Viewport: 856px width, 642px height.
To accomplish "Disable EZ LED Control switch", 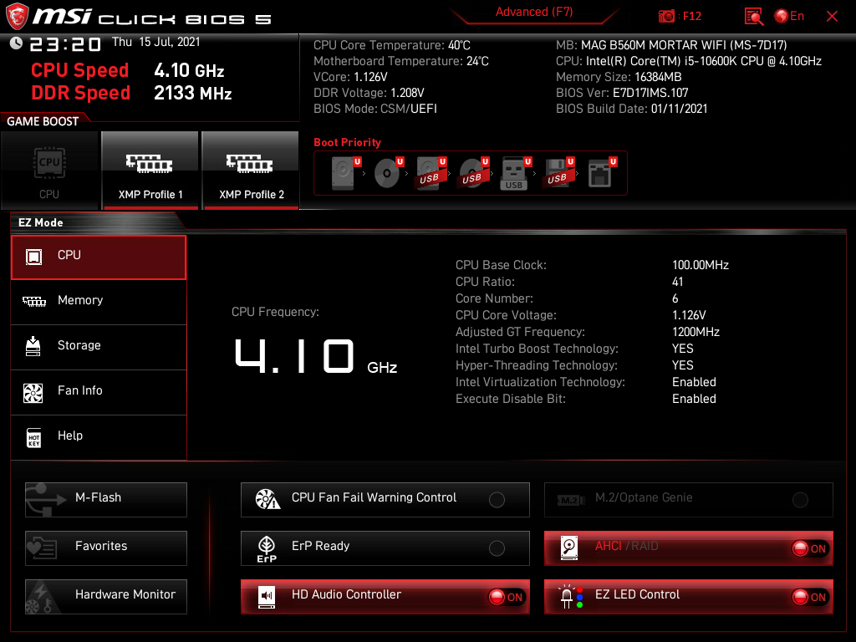I will coord(810,597).
